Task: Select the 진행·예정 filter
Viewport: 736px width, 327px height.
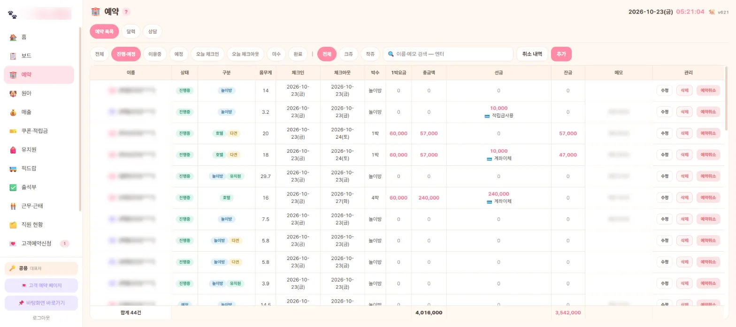Action: (x=126, y=54)
